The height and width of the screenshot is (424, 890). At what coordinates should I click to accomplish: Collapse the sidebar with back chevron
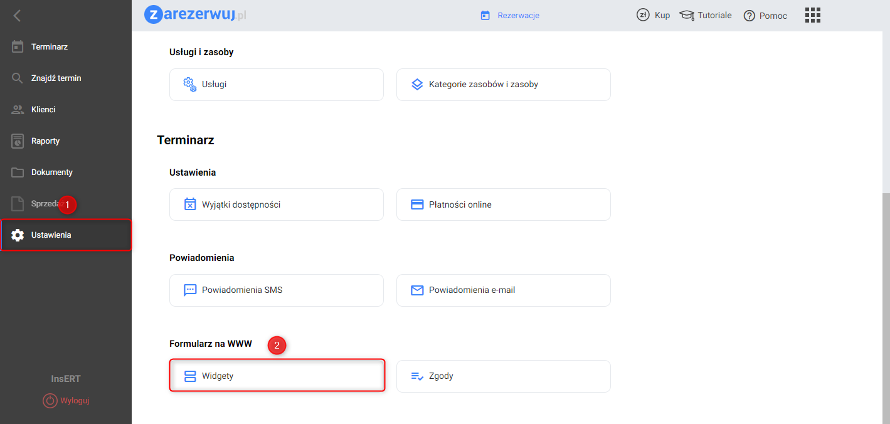17,16
